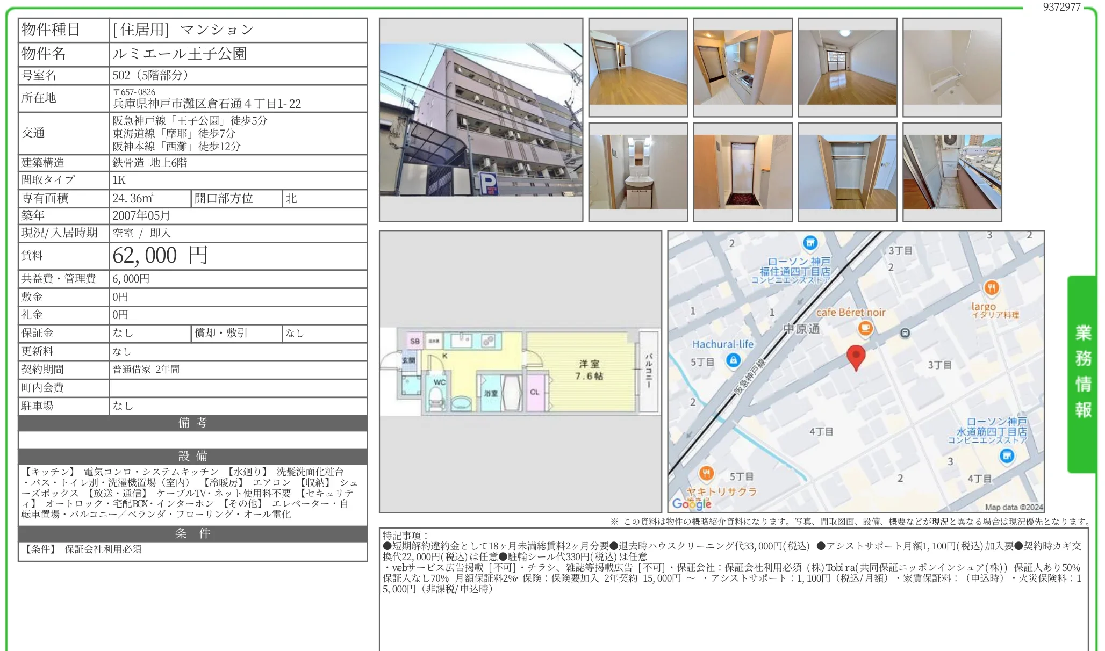Open the building exterior main photo
Viewport: 1105px width, 651px height.
click(x=481, y=120)
